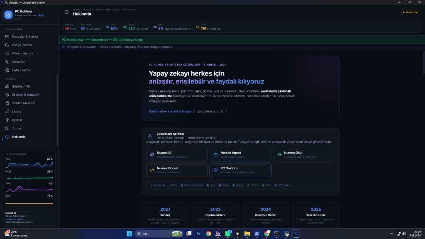Open pcdoktoru.com.tr link in sidebar footer

point(15,219)
